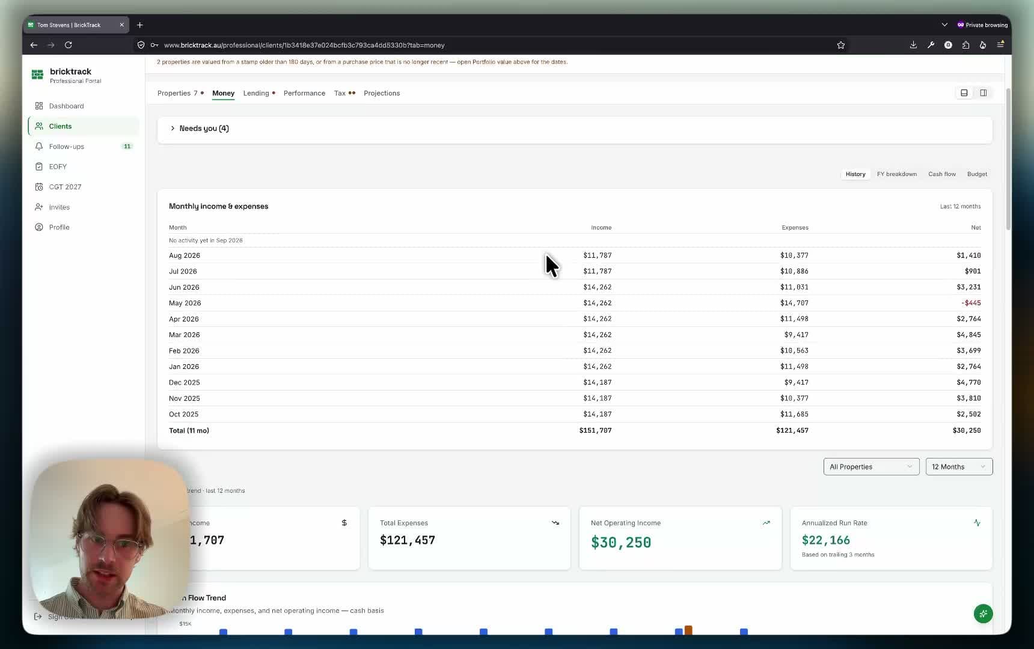Switch to the Projections tab
This screenshot has width=1034, height=649.
pos(382,93)
